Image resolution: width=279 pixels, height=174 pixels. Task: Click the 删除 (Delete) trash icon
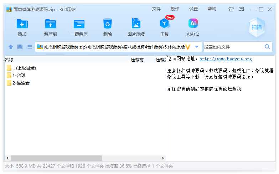[x=108, y=24]
